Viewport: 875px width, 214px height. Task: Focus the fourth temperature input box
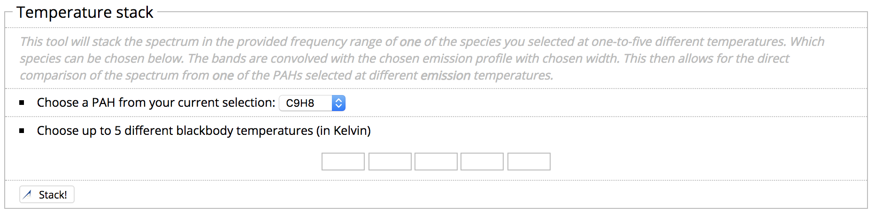[482, 162]
